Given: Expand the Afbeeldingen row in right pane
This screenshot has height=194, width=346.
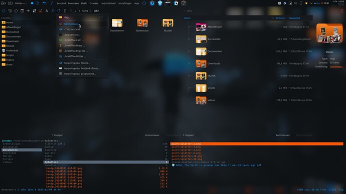Looking at the screenshot, I should coord(189,27).
